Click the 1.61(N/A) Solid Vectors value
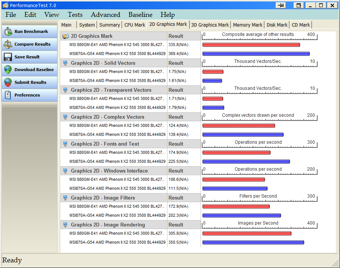Viewport: 340px width, 268px height. 177,80
